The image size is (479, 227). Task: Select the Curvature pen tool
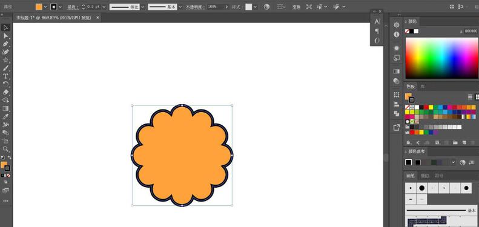pos(5,52)
